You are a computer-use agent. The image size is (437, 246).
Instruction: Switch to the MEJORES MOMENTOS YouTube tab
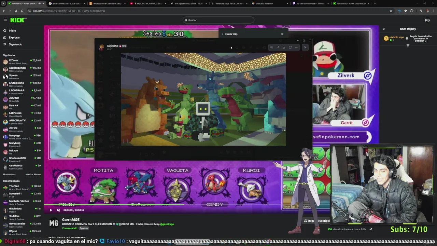tap(147, 3)
